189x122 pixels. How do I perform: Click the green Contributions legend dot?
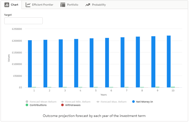click(27, 105)
